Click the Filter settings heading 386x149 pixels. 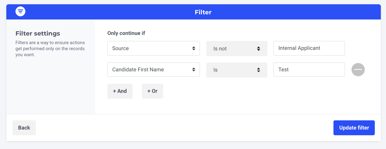click(38, 34)
